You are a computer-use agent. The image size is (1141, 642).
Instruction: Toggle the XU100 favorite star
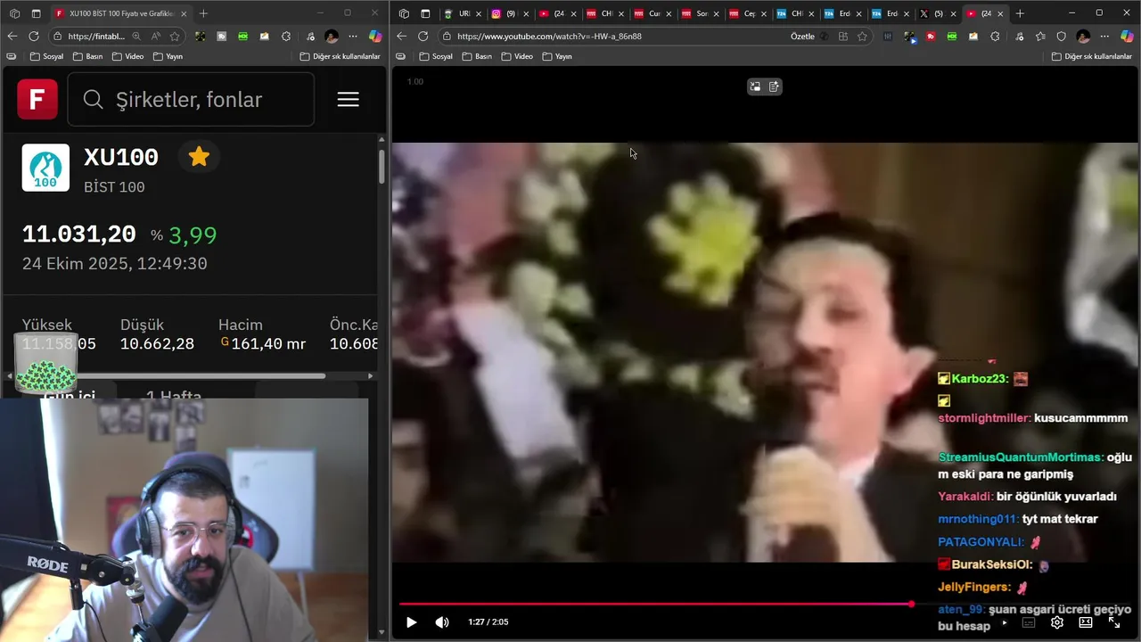click(x=199, y=157)
